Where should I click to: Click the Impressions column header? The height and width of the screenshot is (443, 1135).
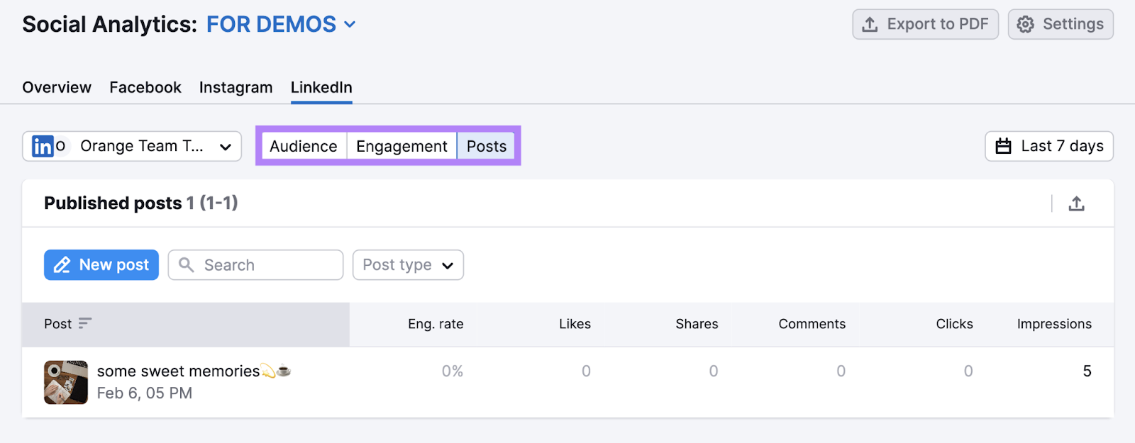pyautogui.click(x=1053, y=324)
